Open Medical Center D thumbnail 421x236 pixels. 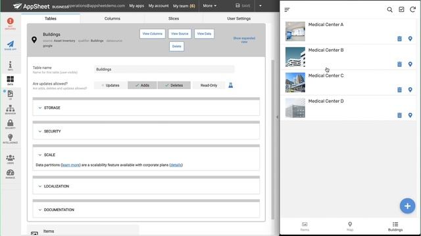pyautogui.click(x=295, y=108)
